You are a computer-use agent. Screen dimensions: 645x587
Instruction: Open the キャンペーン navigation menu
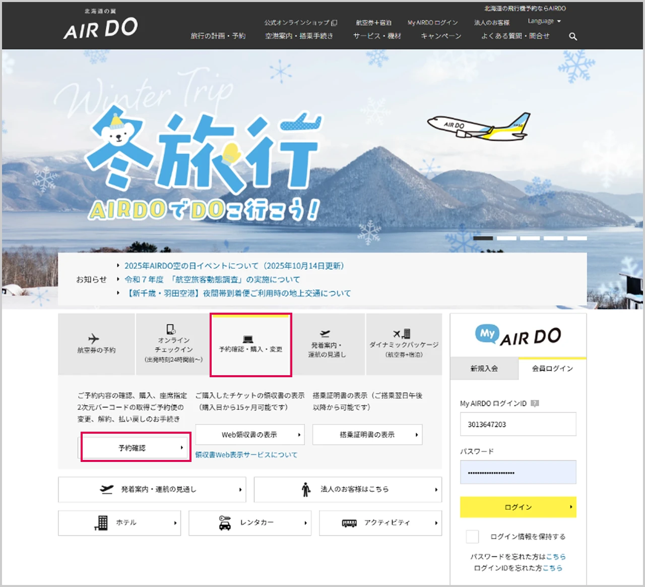click(x=441, y=36)
